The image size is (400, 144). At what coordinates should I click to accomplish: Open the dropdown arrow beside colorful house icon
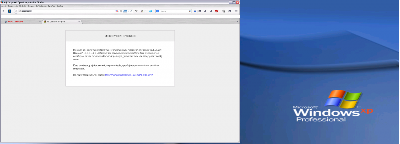click(146, 11)
